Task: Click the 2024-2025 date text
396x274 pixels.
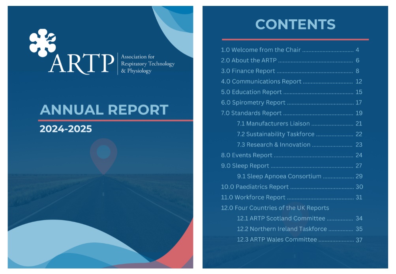Action: [x=66, y=129]
